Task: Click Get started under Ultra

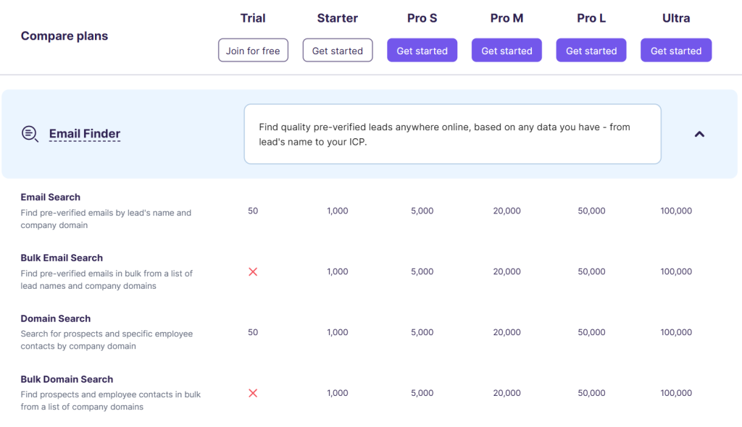Action: 676,50
